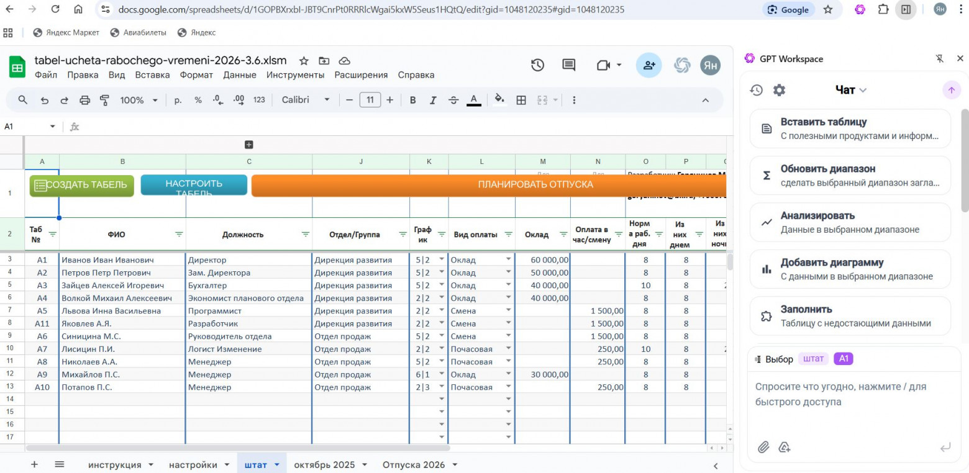Viewport: 969px width, 473px height.
Task: Click the attach file paperclip icon
Action: click(x=763, y=447)
